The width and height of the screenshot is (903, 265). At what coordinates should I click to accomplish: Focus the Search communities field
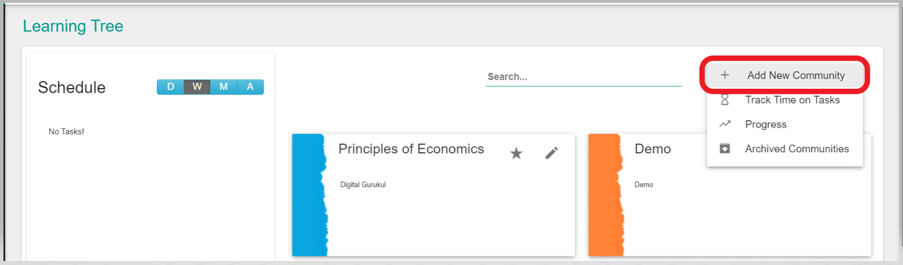[x=583, y=77]
